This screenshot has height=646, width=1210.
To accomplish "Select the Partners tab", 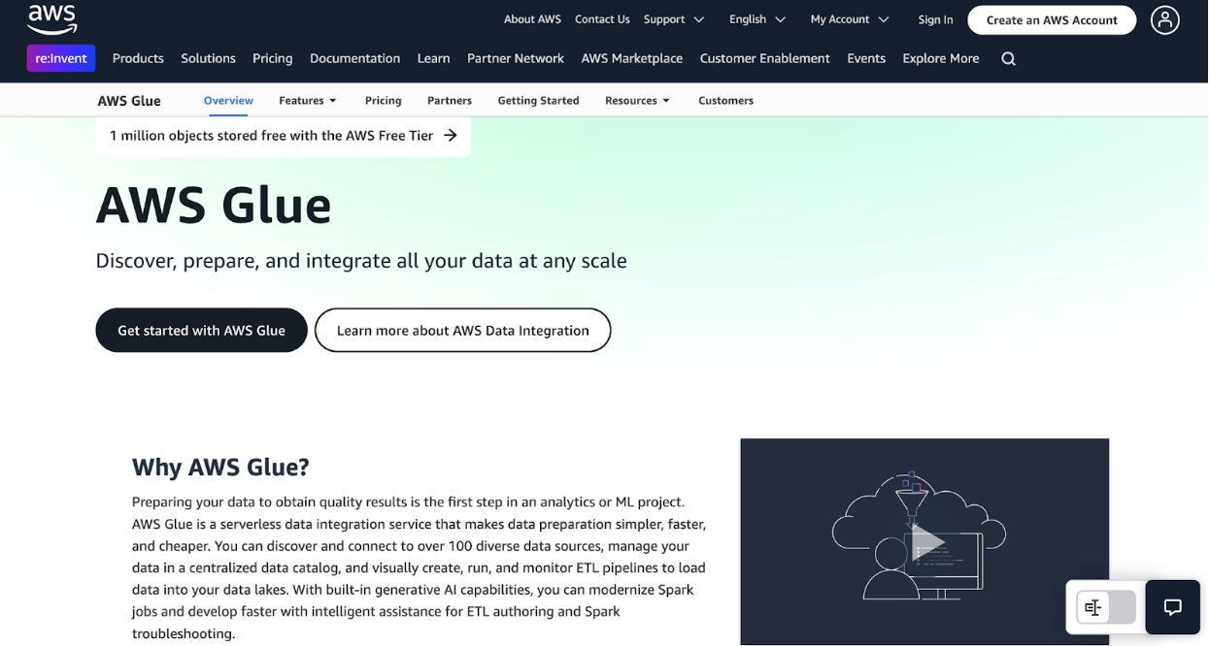I will tap(450, 100).
